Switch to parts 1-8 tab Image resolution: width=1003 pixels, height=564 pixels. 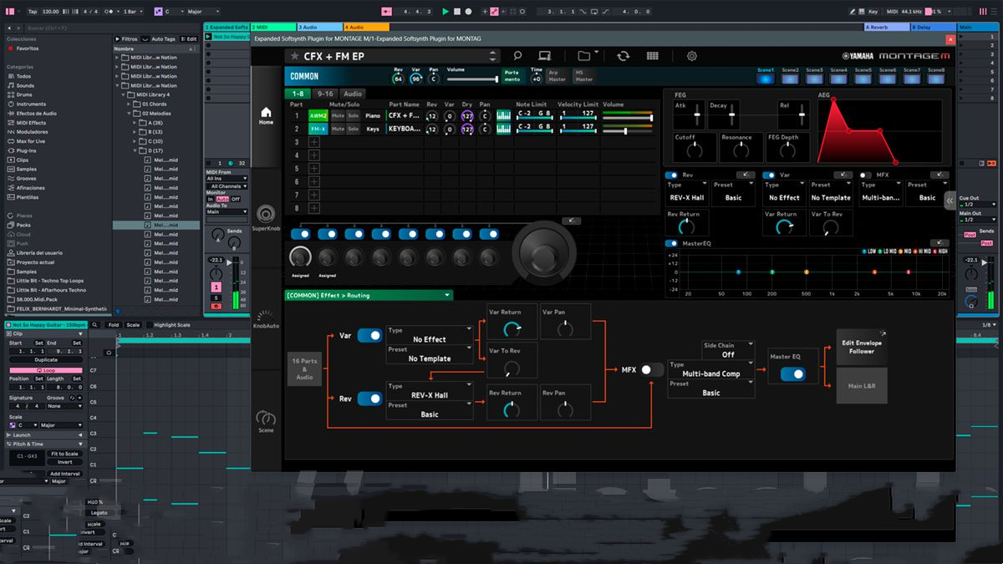click(298, 94)
